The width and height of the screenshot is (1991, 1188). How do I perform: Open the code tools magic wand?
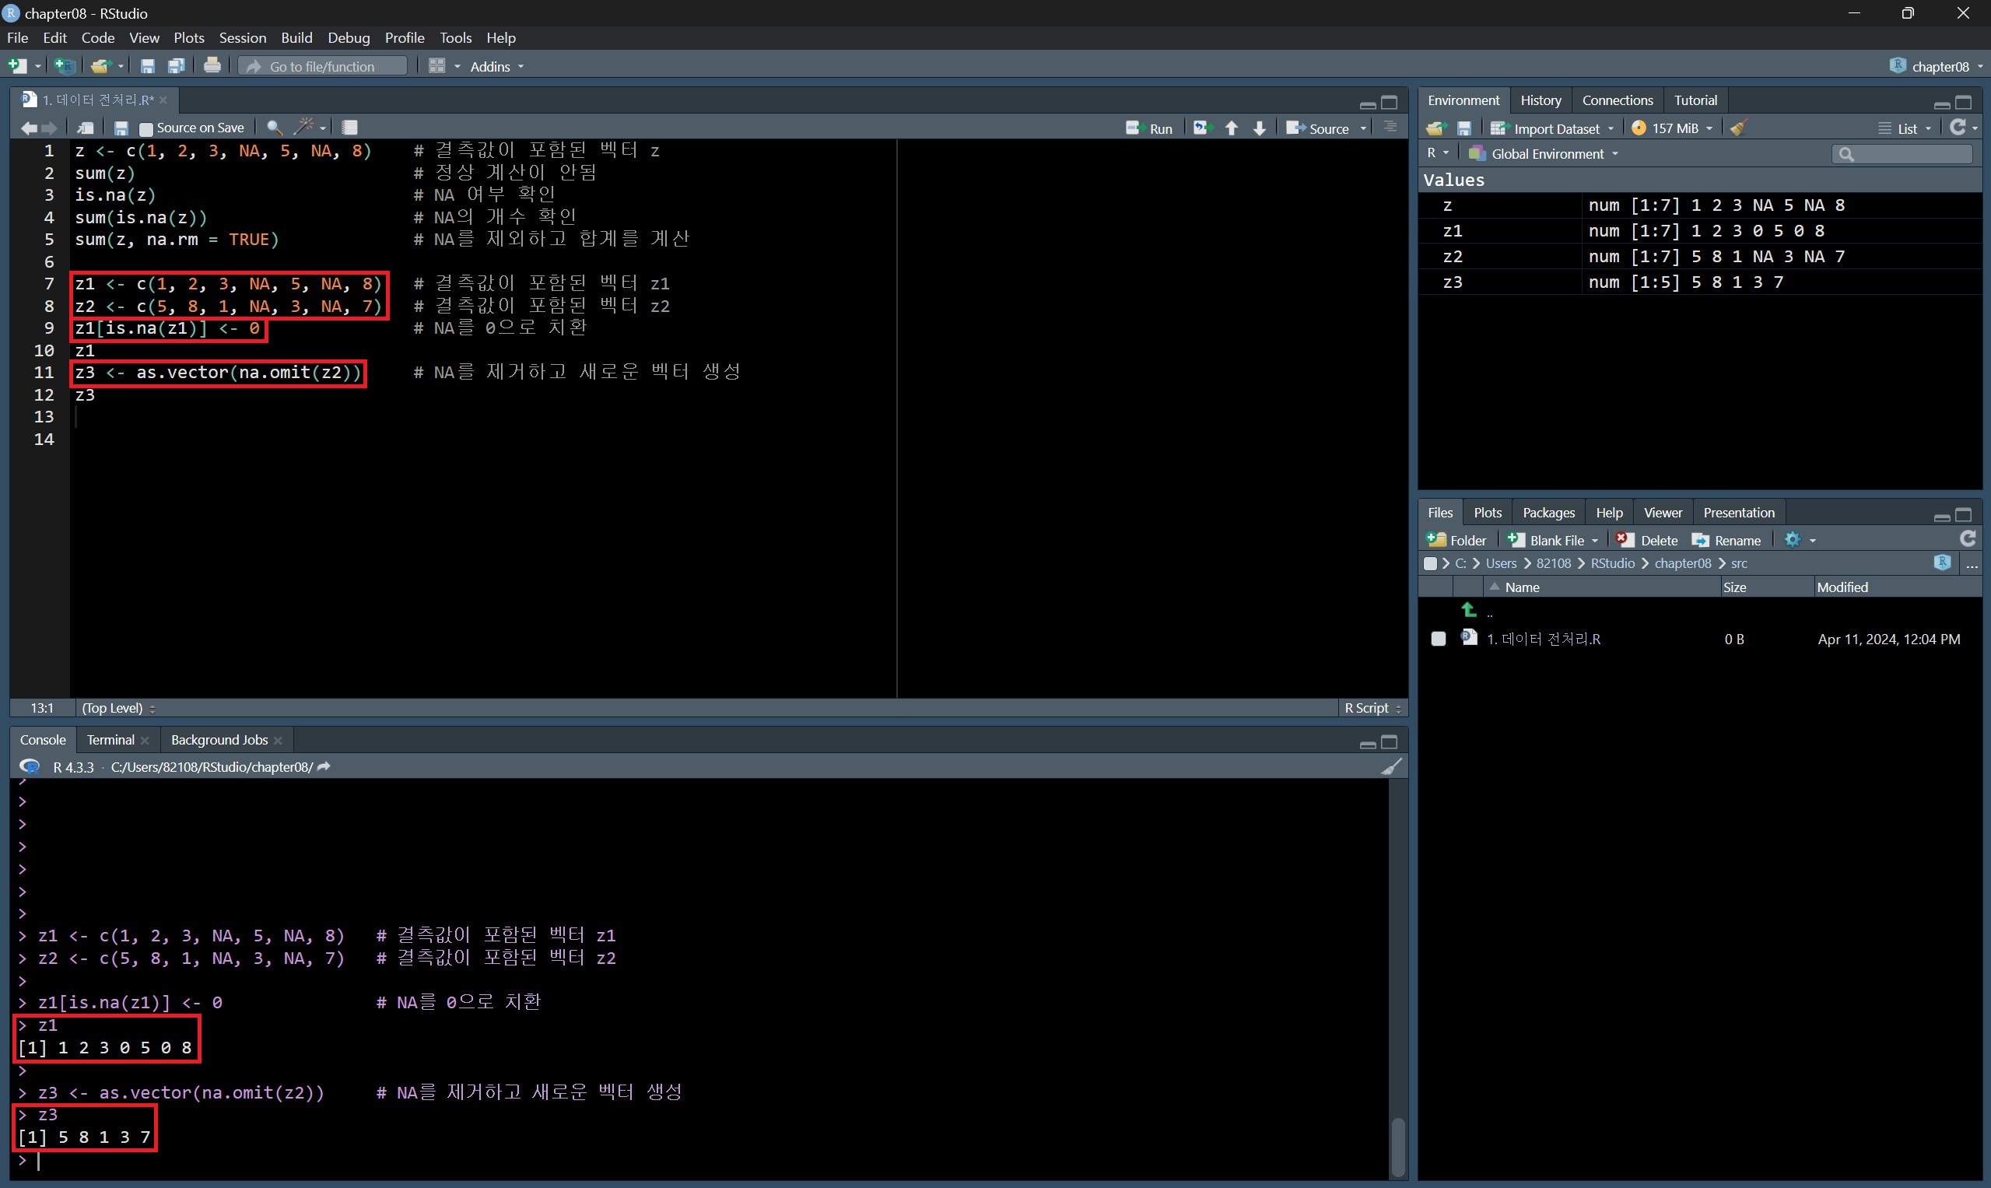304,128
